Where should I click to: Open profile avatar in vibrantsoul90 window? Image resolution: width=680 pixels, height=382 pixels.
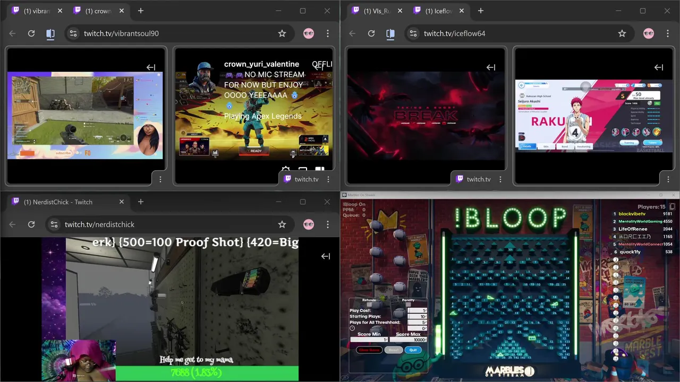[x=309, y=33]
